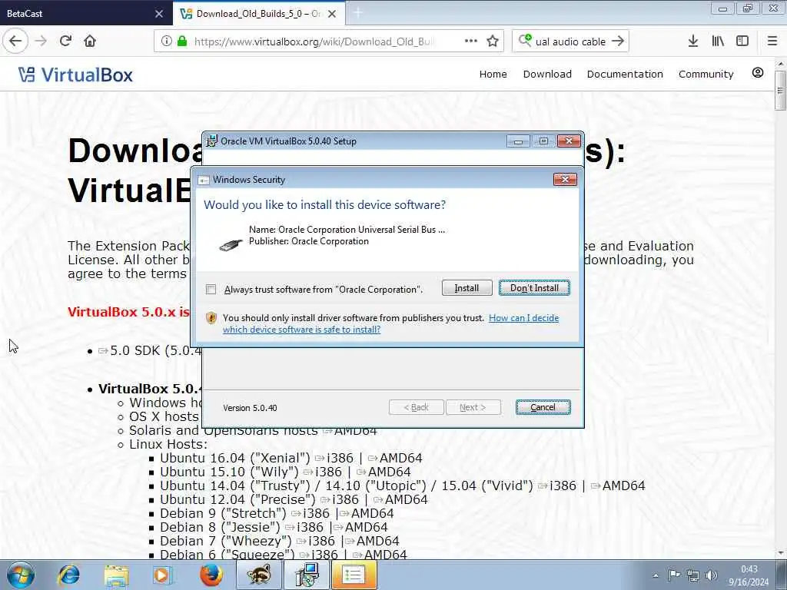Reload the current page
787x590 pixels.
click(x=65, y=41)
